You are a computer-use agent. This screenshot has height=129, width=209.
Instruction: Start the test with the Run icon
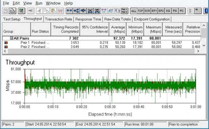coord(22,11)
